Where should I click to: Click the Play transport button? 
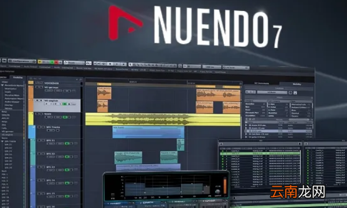coord(117,64)
